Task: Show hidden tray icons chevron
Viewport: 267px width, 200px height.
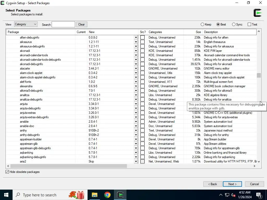Action: [x=221, y=195]
